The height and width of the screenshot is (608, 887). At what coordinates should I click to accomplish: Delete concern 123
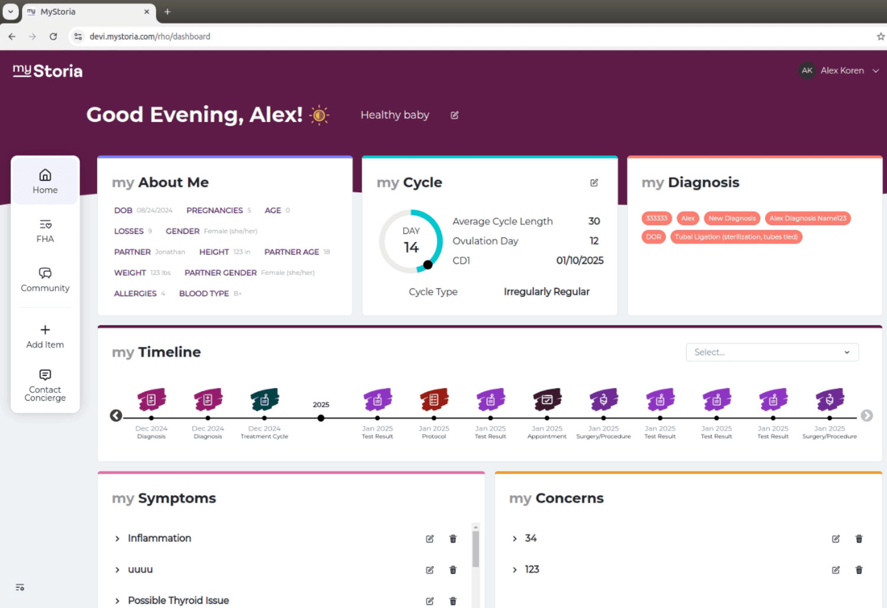point(859,570)
